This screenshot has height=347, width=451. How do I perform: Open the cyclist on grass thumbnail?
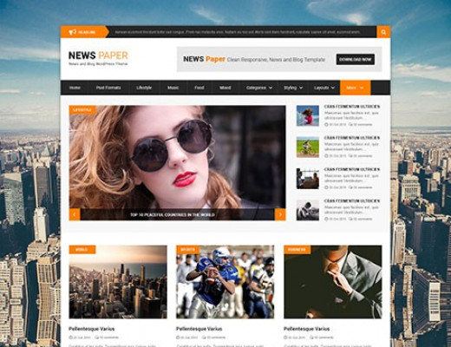tap(308, 147)
